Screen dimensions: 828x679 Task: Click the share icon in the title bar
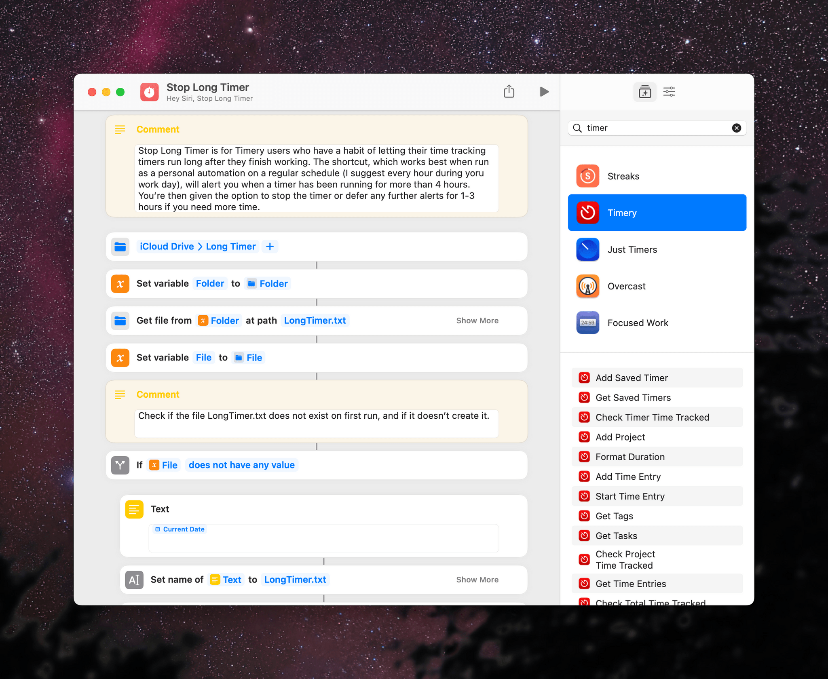[509, 91]
